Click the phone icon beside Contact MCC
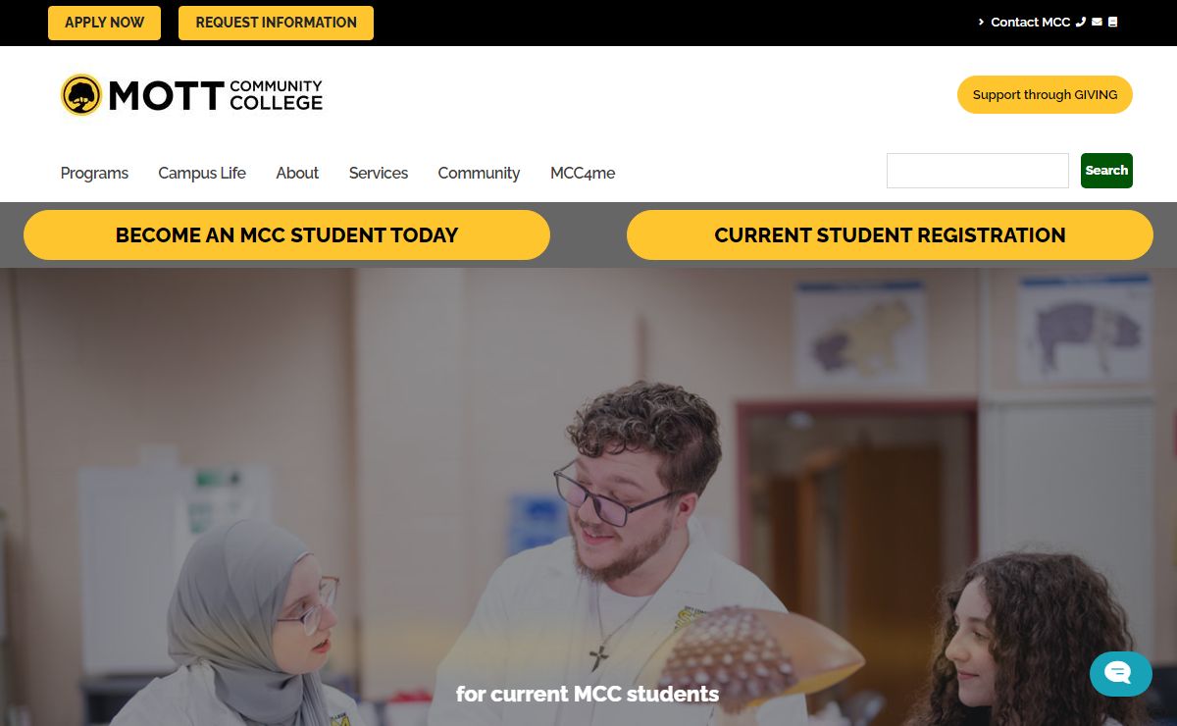The height and width of the screenshot is (726, 1177). coord(1081,22)
